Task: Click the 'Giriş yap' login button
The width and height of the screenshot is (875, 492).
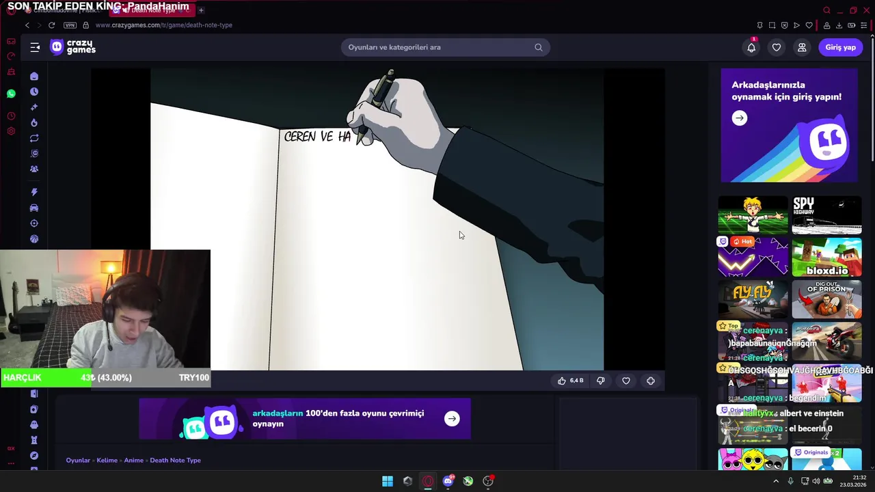Action: coord(840,47)
